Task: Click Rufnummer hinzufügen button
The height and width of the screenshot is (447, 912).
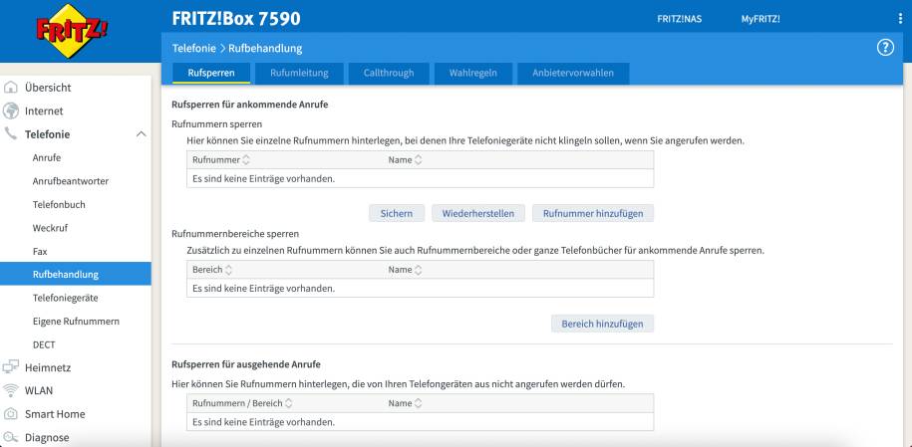Action: pos(593,213)
